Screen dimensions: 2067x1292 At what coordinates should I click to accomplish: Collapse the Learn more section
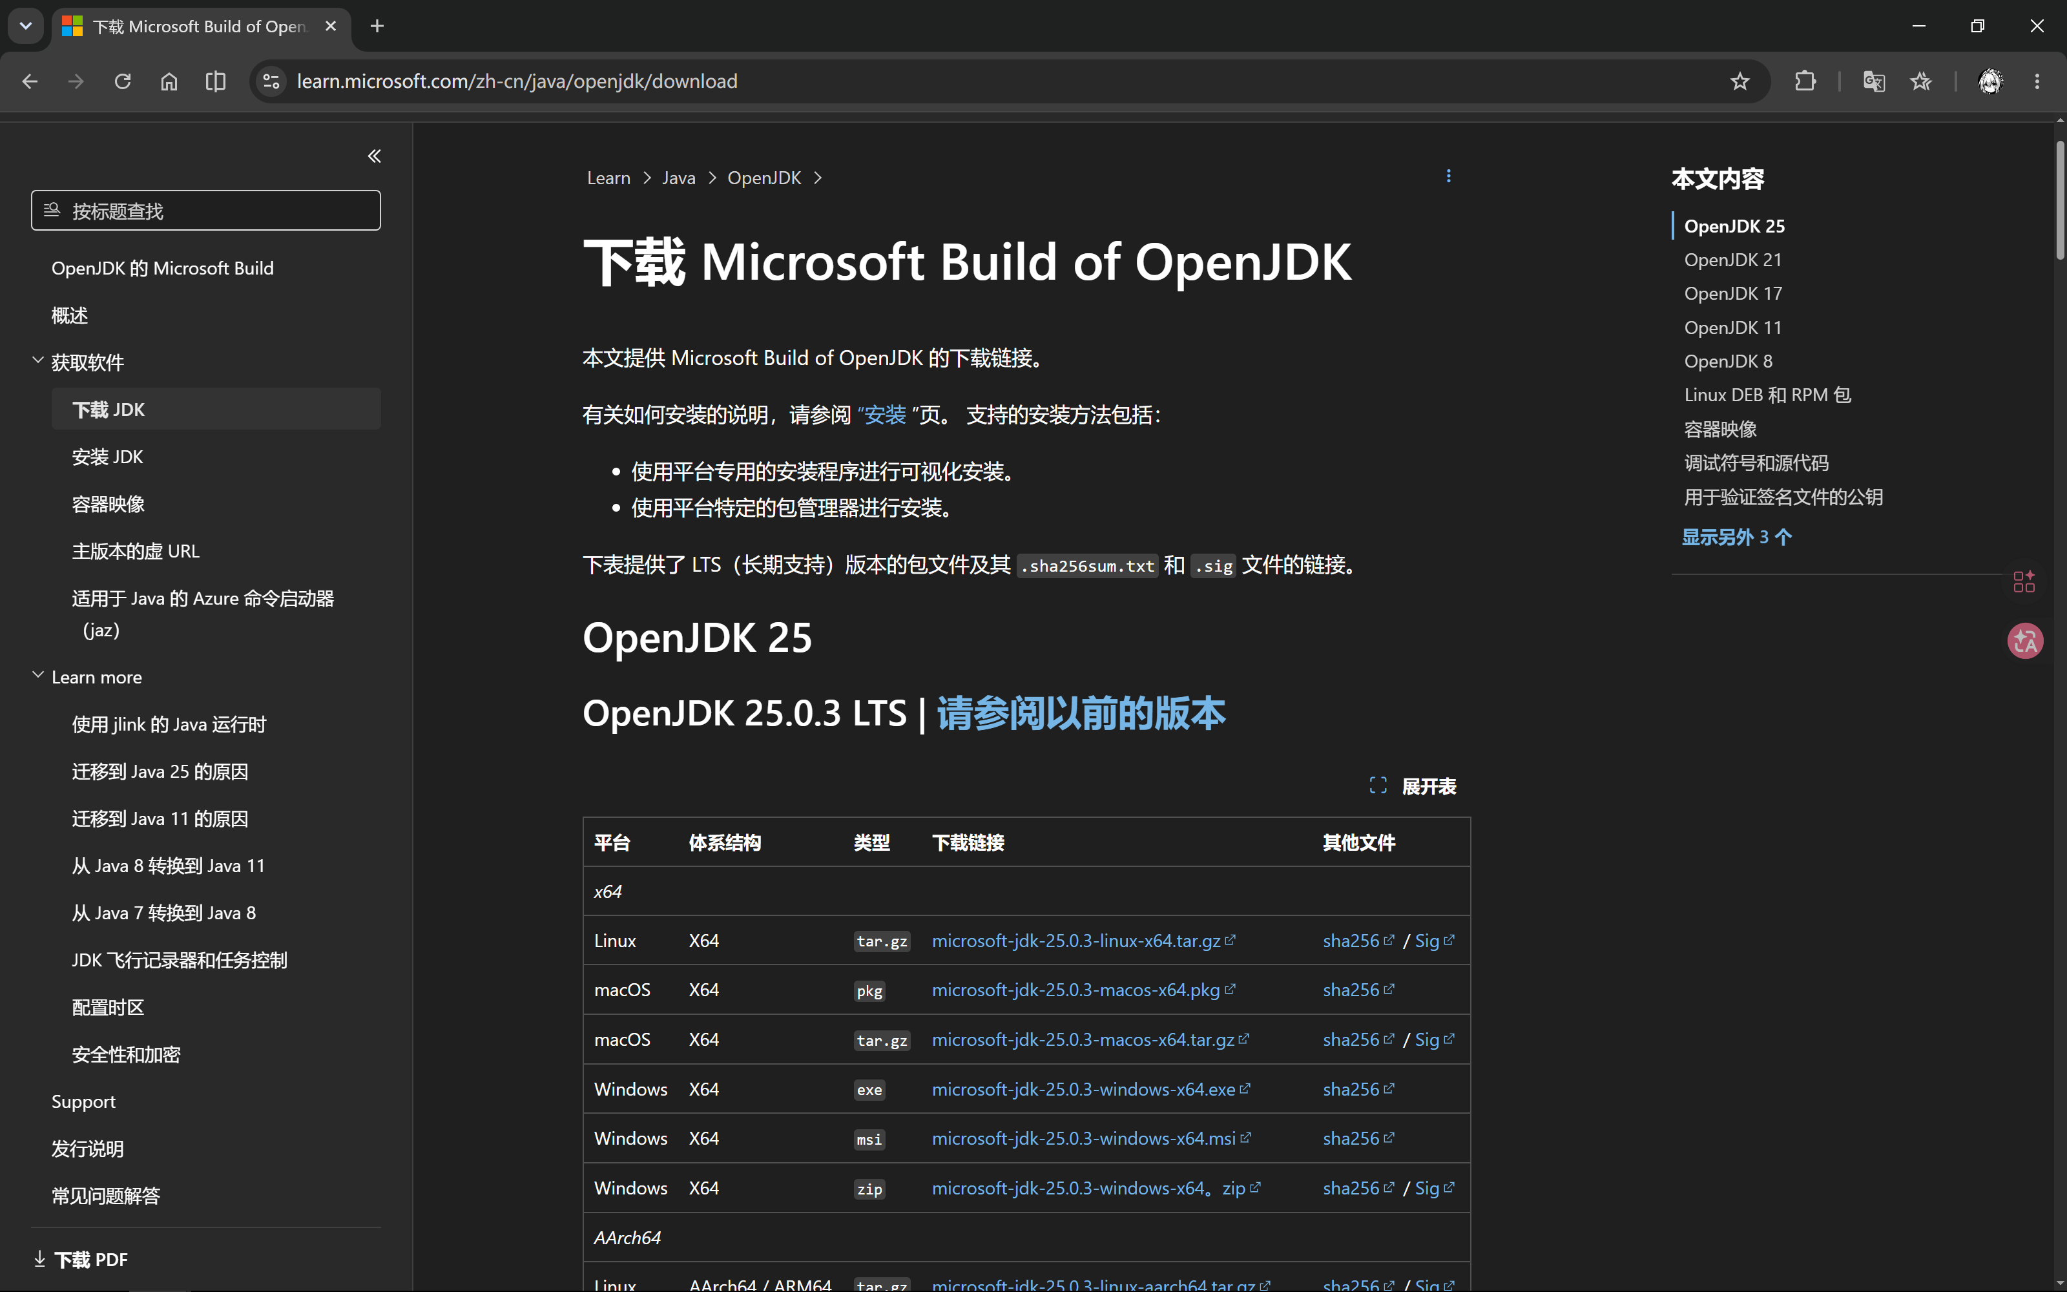tap(37, 675)
